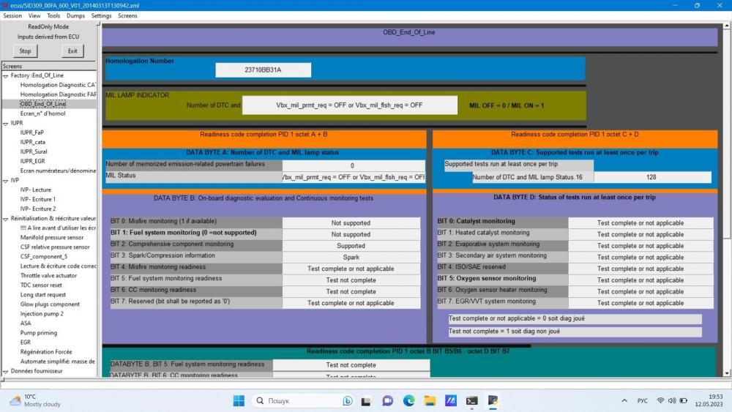Click BIT 2 value Supported
The height and width of the screenshot is (412, 732).
click(351, 246)
